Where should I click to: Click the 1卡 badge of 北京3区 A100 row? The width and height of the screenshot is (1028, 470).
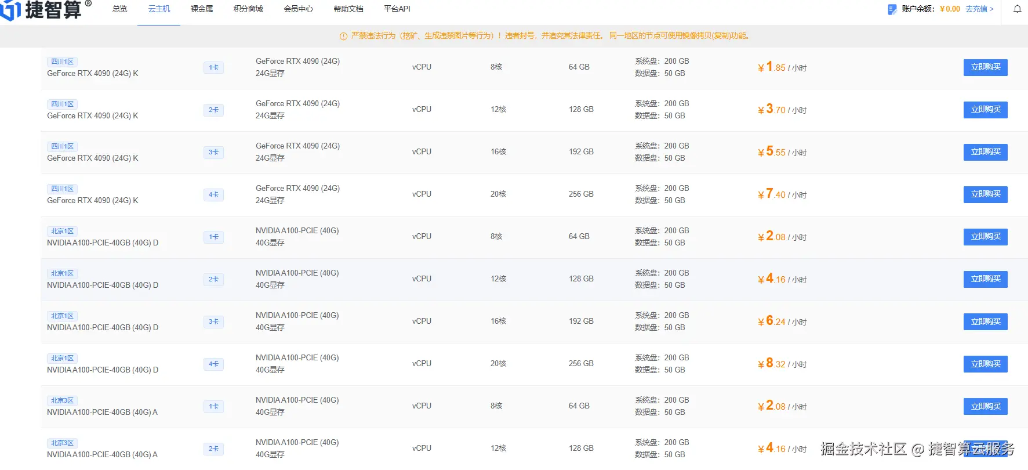point(213,406)
